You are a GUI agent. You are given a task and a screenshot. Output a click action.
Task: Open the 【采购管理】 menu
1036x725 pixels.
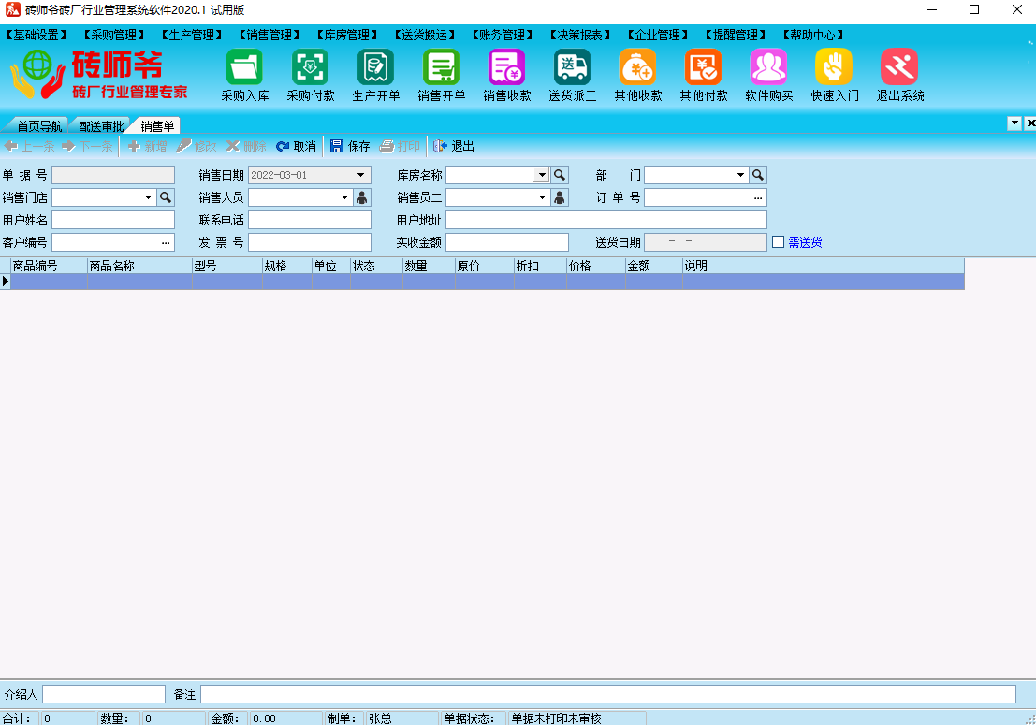pyautogui.click(x=114, y=35)
